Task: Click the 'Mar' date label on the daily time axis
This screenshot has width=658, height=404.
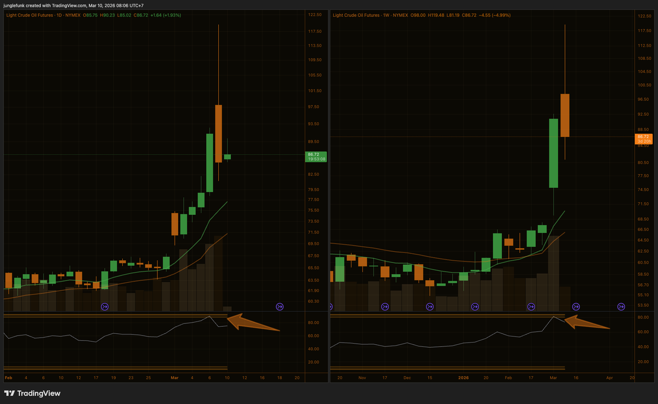Action: [x=175, y=378]
